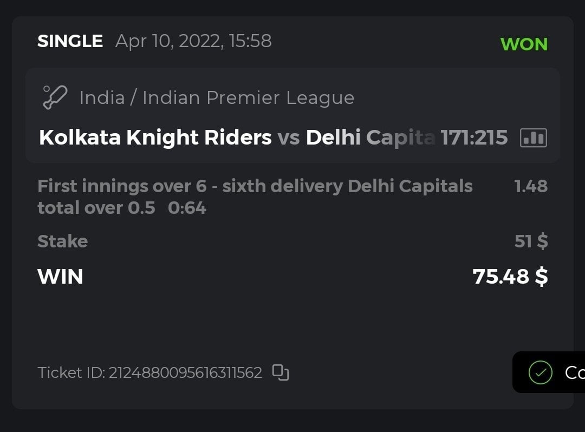Open the Kolkata Knight Riders team name
The height and width of the screenshot is (432, 585).
pyautogui.click(x=155, y=138)
